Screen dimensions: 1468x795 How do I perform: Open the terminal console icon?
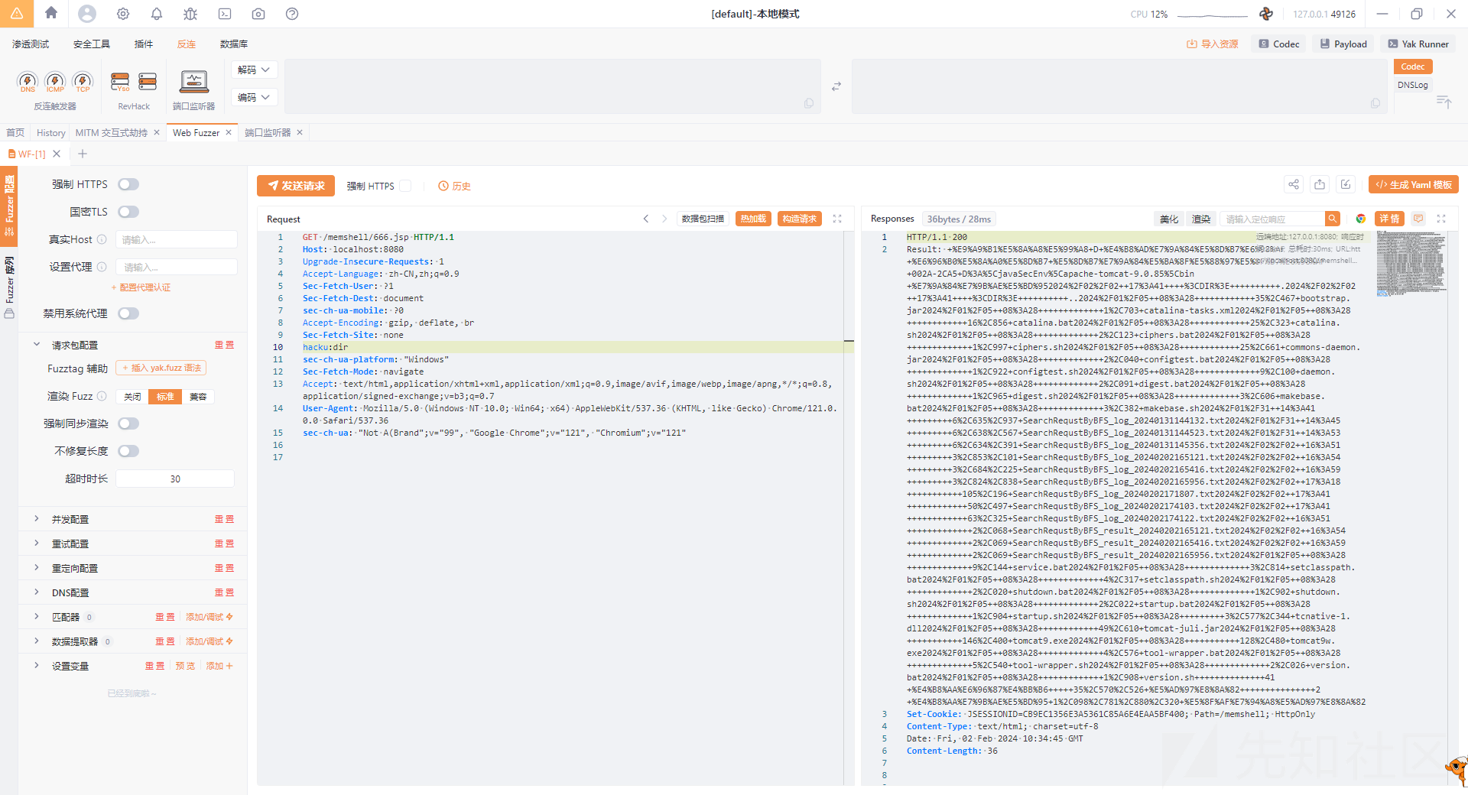[225, 14]
